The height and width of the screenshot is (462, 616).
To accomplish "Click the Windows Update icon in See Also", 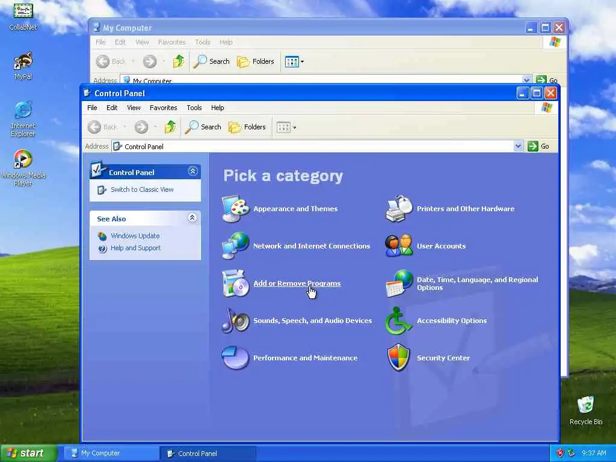I will [102, 236].
